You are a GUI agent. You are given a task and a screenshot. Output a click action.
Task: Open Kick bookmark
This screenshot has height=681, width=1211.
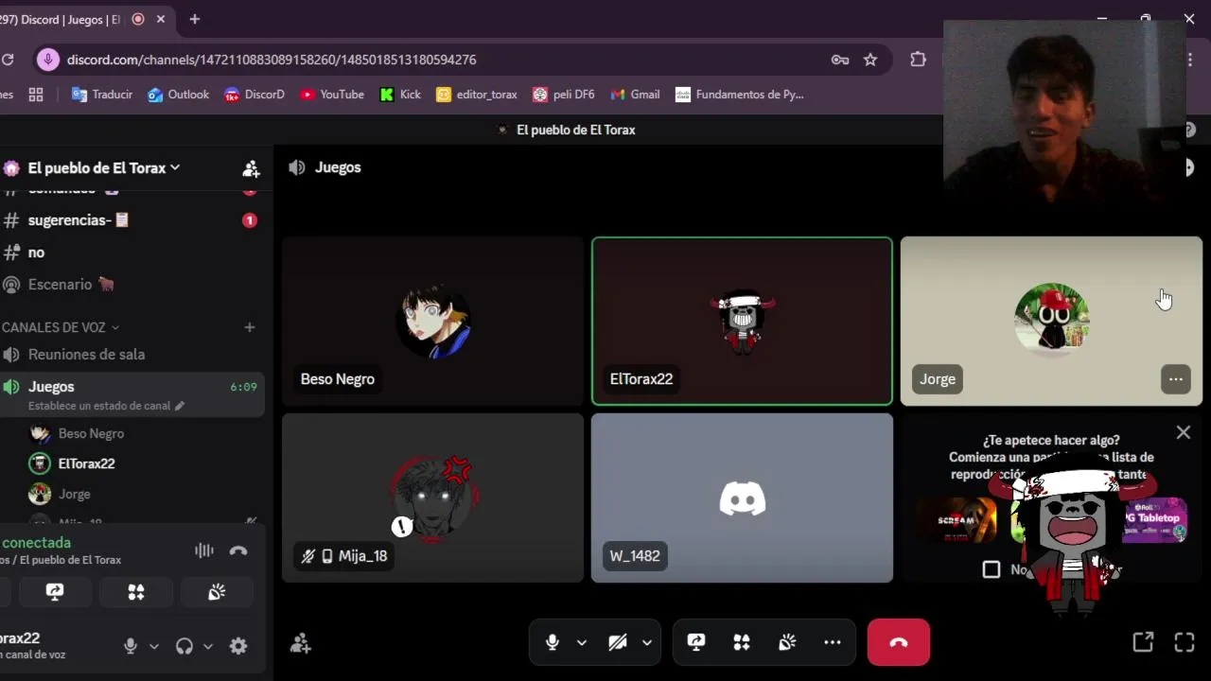pyautogui.click(x=400, y=95)
